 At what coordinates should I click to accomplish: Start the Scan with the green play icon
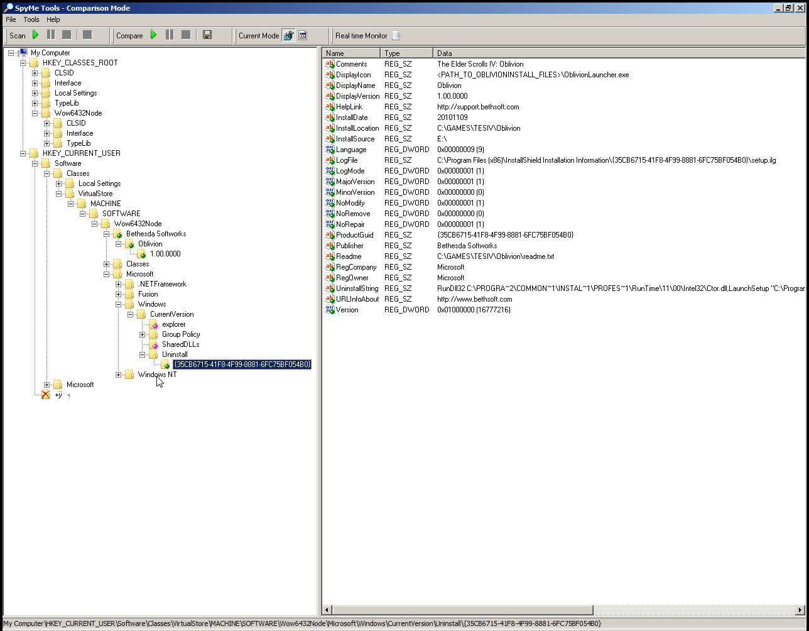[36, 35]
